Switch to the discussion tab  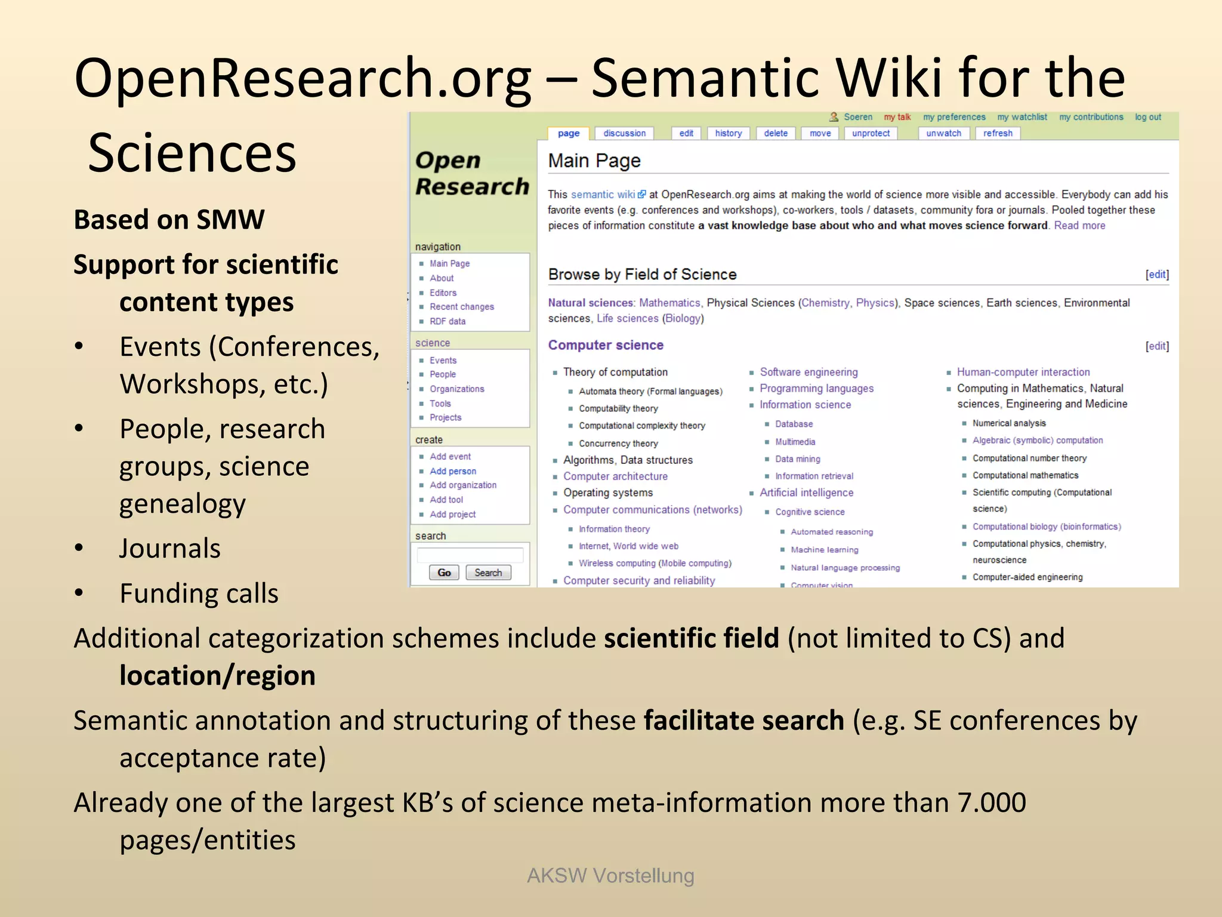click(624, 133)
